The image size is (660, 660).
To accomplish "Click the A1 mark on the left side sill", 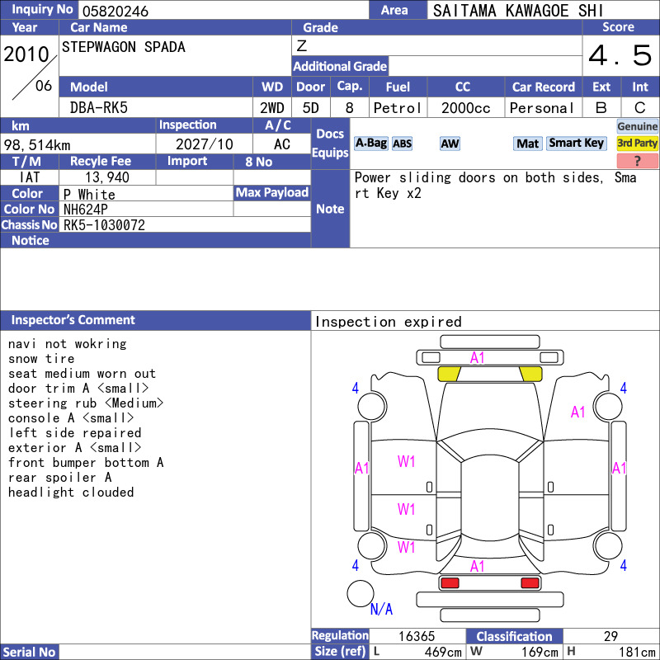I will pyautogui.click(x=361, y=468).
